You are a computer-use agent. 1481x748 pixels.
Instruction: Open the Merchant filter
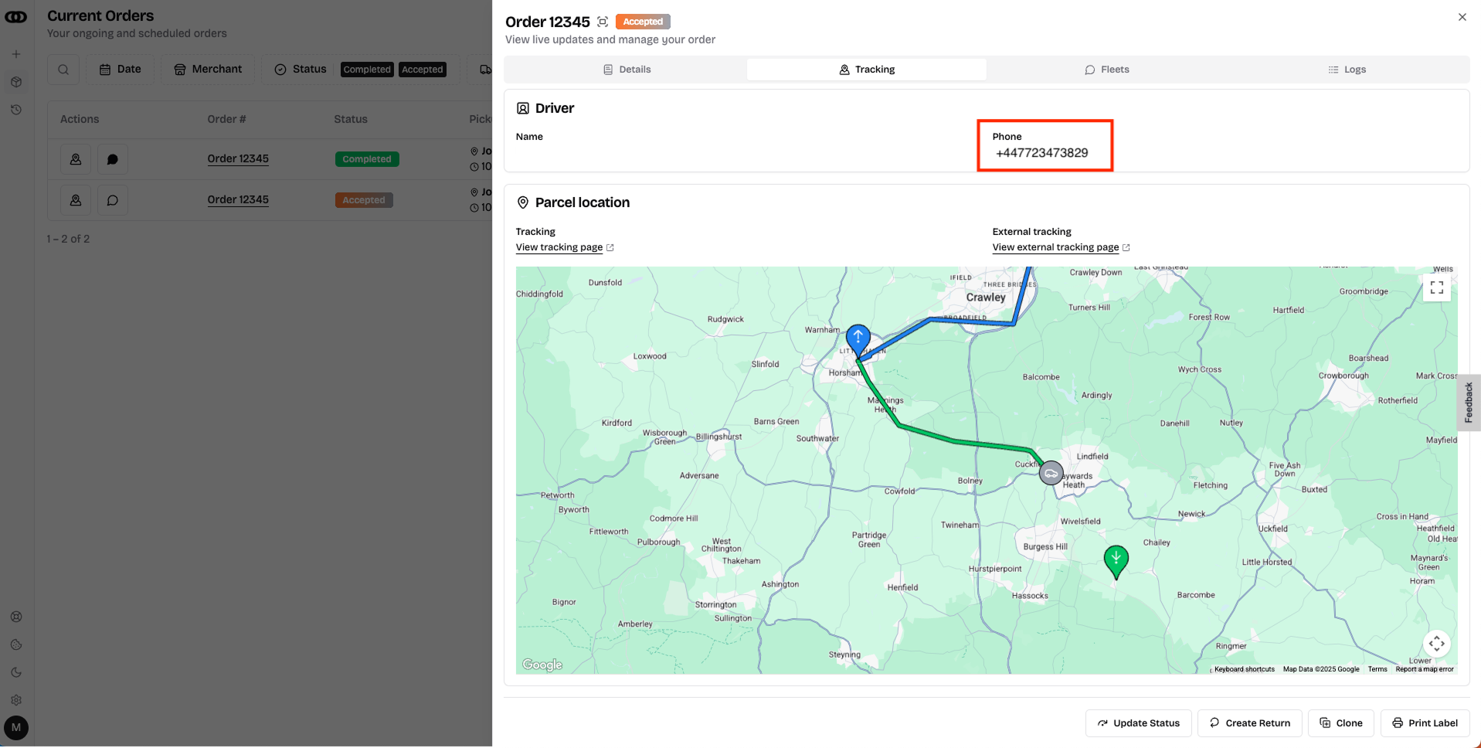pos(208,70)
